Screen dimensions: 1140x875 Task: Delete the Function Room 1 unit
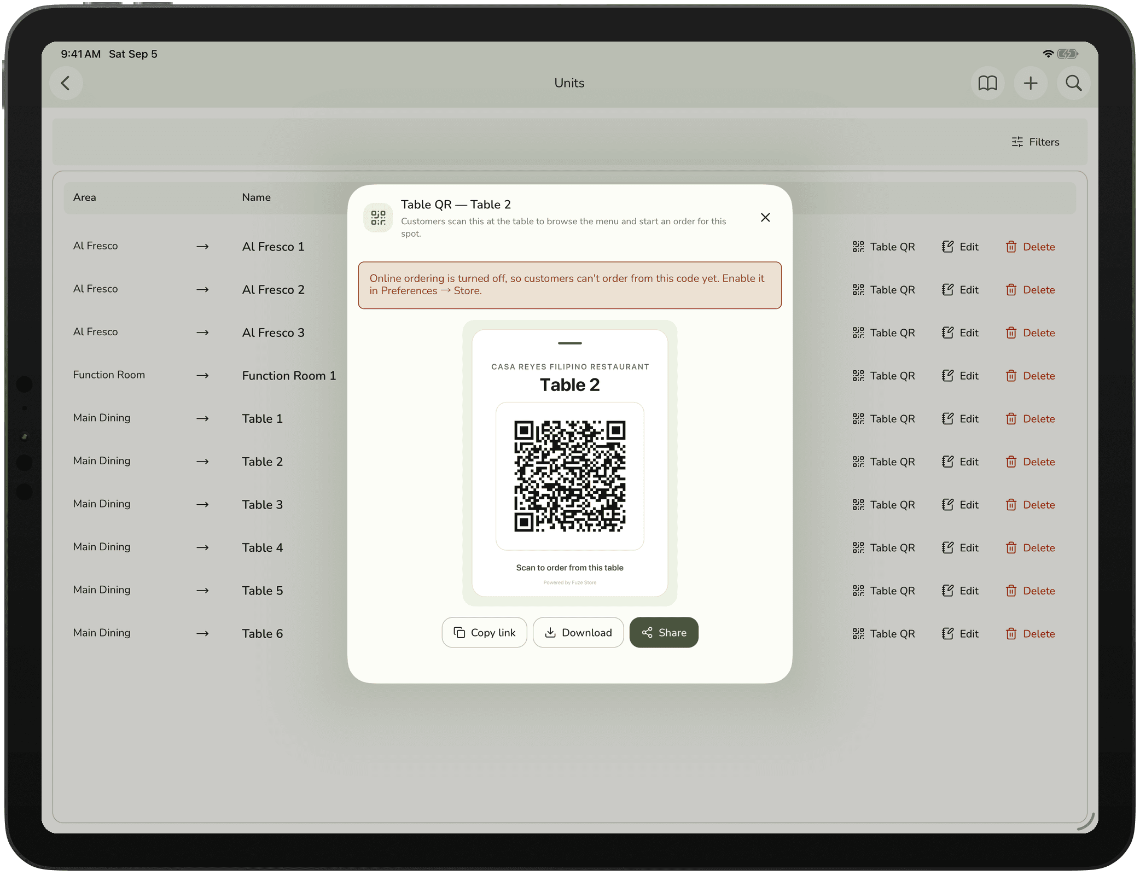[1030, 376]
